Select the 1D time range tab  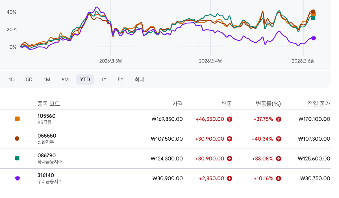[12, 80]
